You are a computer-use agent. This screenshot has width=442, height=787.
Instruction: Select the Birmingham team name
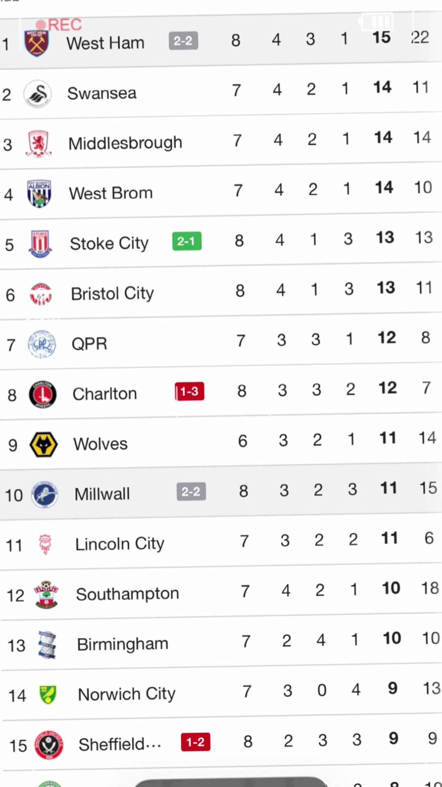point(123,644)
